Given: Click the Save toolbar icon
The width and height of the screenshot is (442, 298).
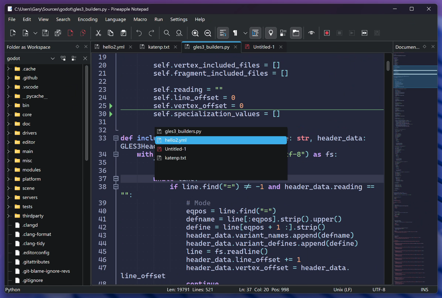Looking at the screenshot, I should [x=45, y=33].
